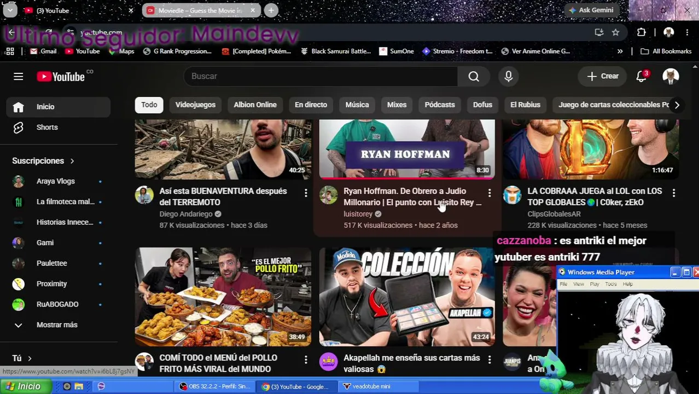Open the Maps bookmark
Viewport: 699px width, 394px height.
(x=121, y=51)
